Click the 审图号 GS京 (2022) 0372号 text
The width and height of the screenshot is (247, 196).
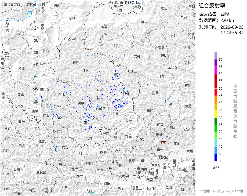click(222, 191)
